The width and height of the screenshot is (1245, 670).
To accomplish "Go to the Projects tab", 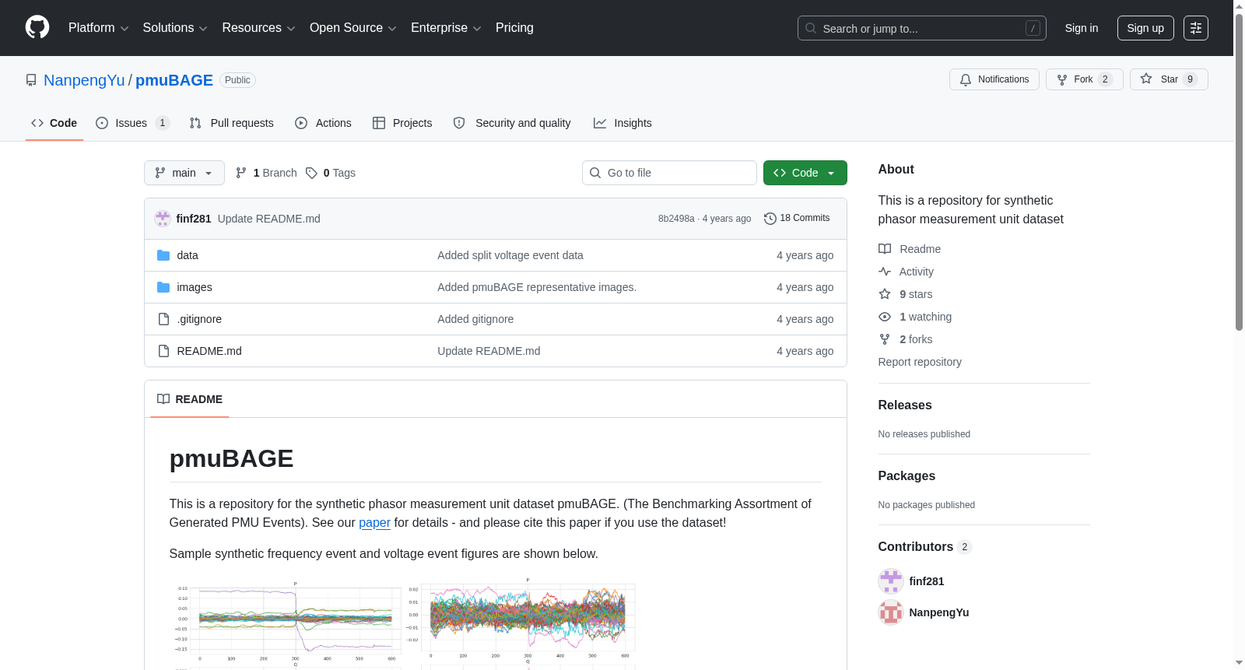I will point(402,123).
